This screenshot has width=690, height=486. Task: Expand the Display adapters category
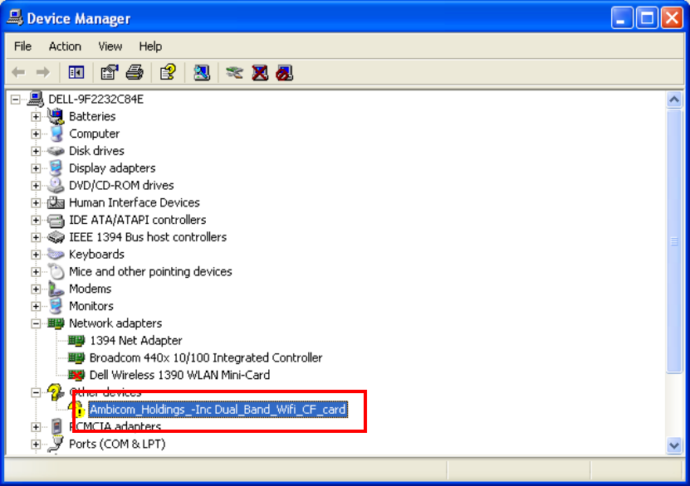pyautogui.click(x=36, y=168)
